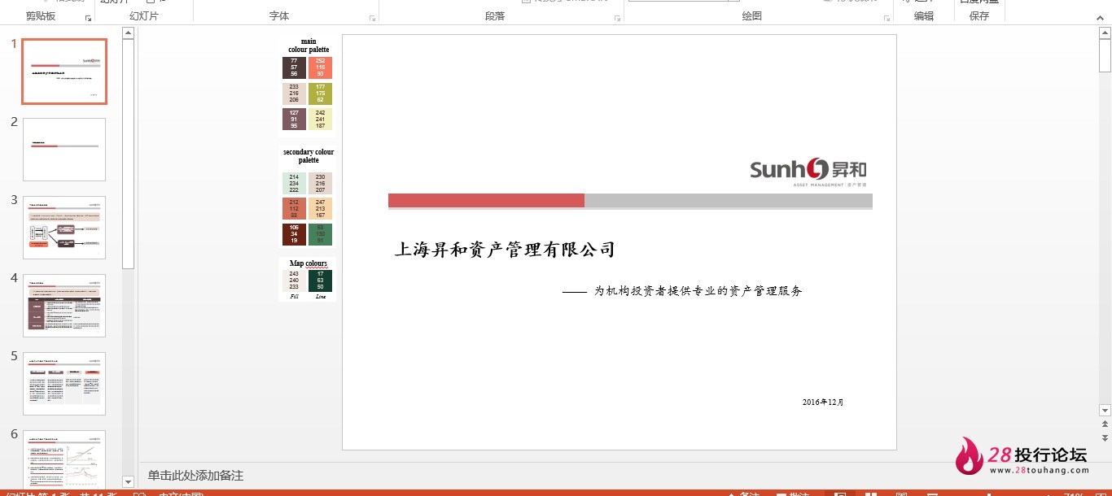This screenshot has width=1112, height=496.
Task: Select the red bar shape on the slide
Action: [486, 201]
